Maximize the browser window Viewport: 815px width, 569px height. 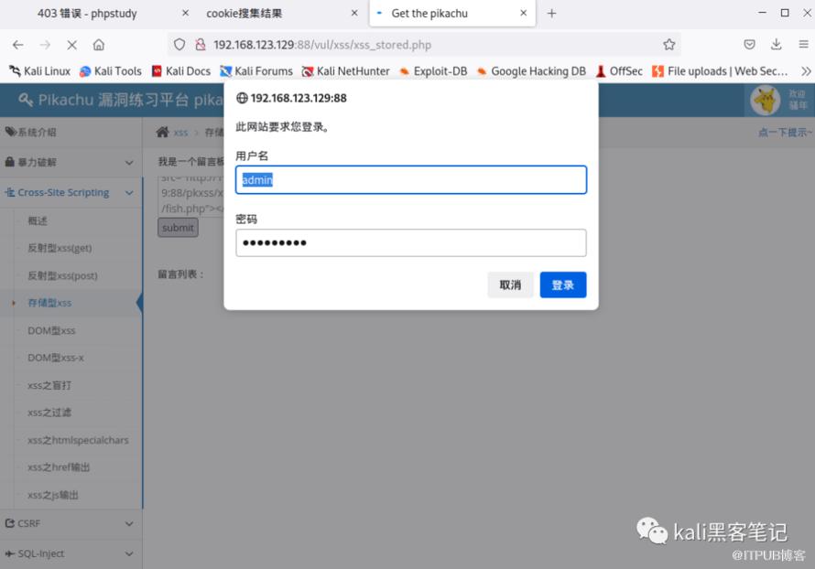tap(785, 13)
